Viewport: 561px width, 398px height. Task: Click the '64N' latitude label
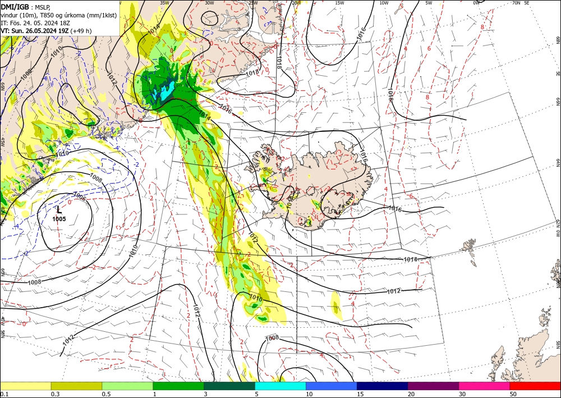(558, 163)
